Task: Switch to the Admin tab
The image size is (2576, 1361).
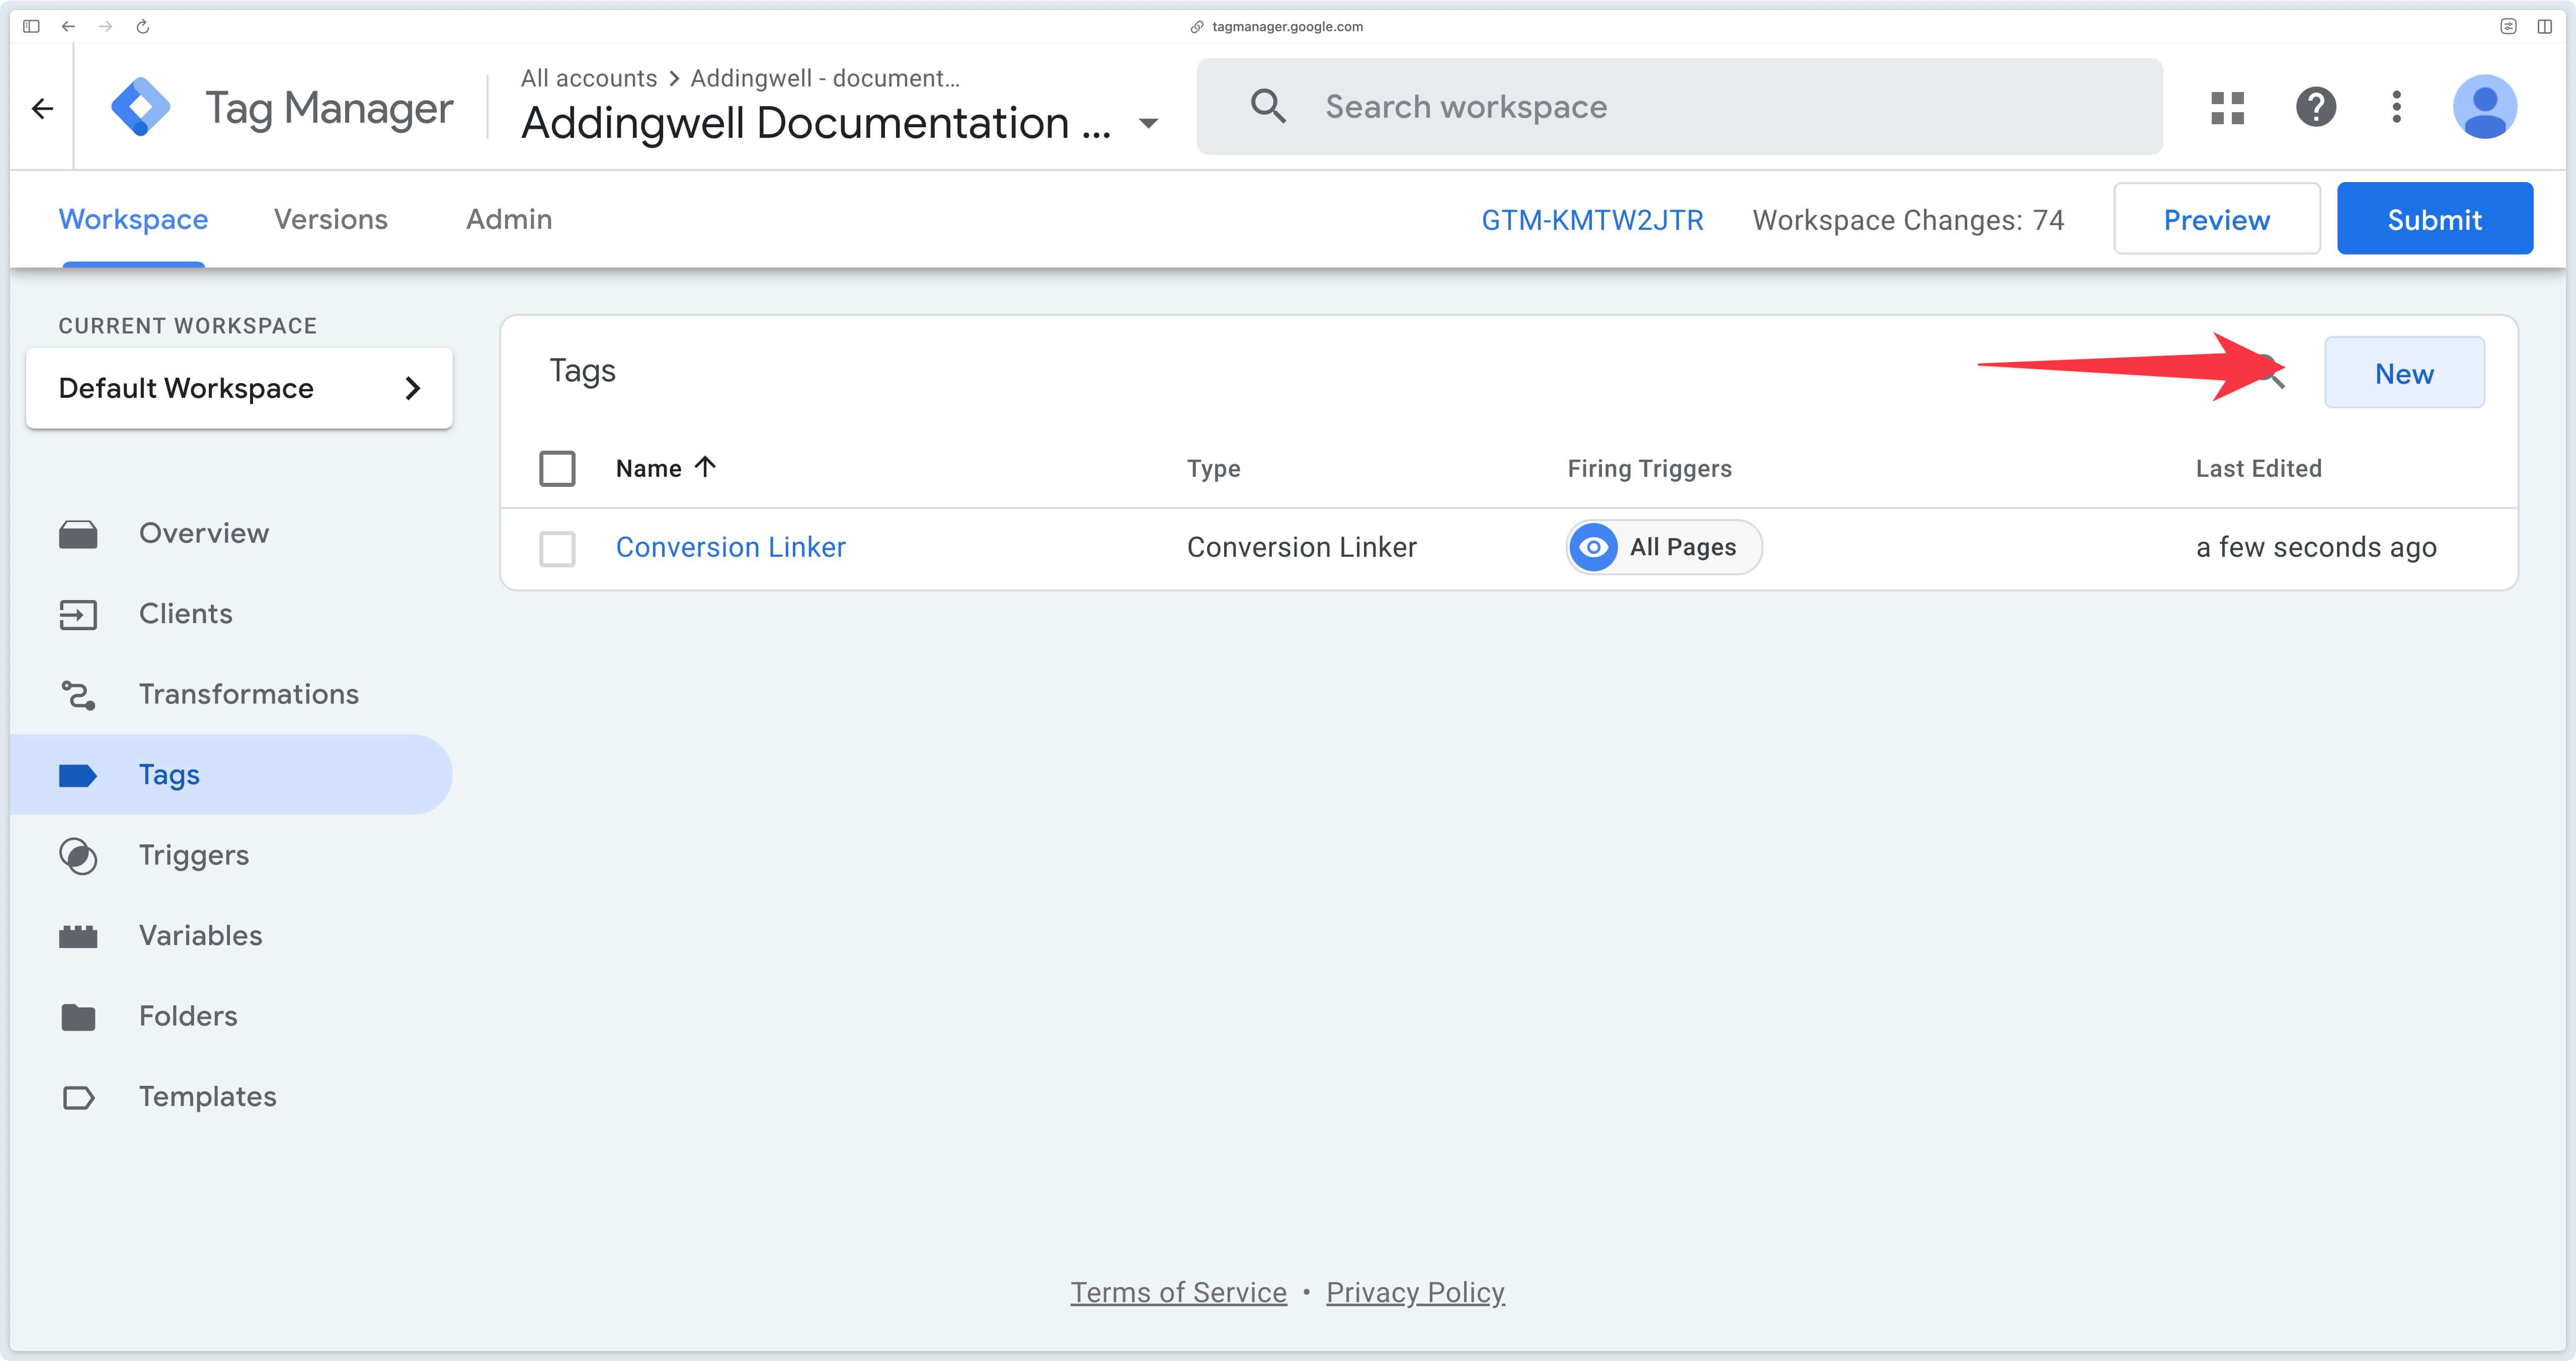Action: [x=509, y=219]
